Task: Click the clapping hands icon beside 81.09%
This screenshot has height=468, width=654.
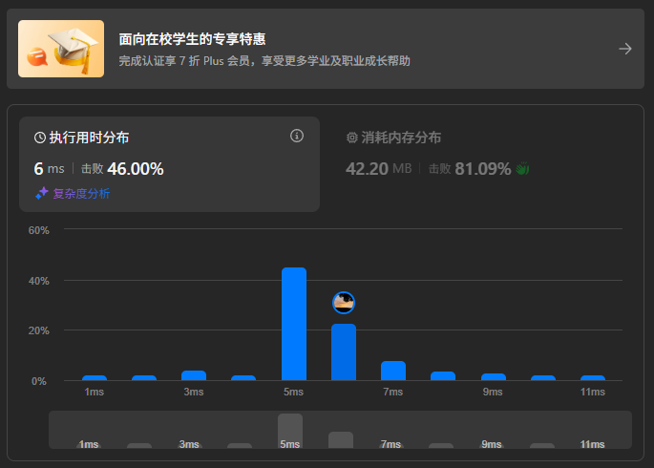Action: tap(522, 169)
